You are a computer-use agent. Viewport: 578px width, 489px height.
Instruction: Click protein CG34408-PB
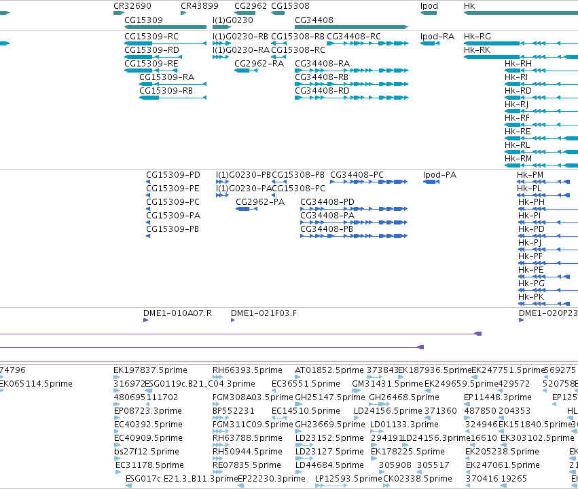pos(354,236)
